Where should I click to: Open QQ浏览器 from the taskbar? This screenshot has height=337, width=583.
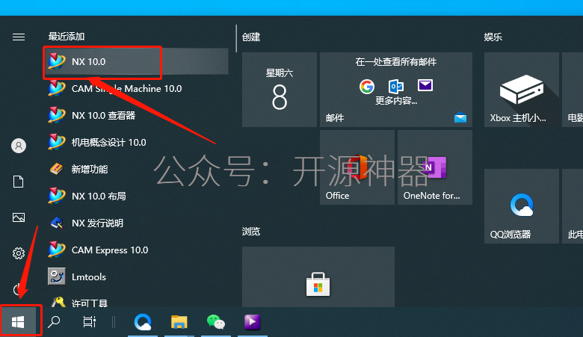pos(143,322)
